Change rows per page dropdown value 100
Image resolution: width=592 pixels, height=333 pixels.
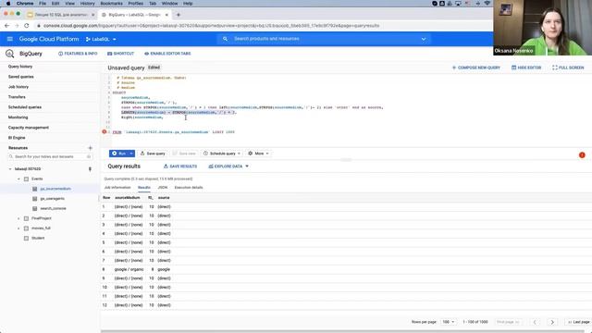point(448,322)
